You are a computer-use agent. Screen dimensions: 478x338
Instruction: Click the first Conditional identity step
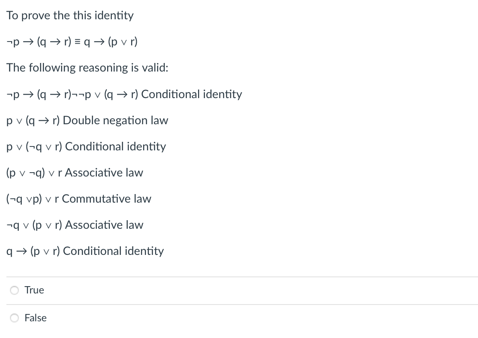pos(124,94)
